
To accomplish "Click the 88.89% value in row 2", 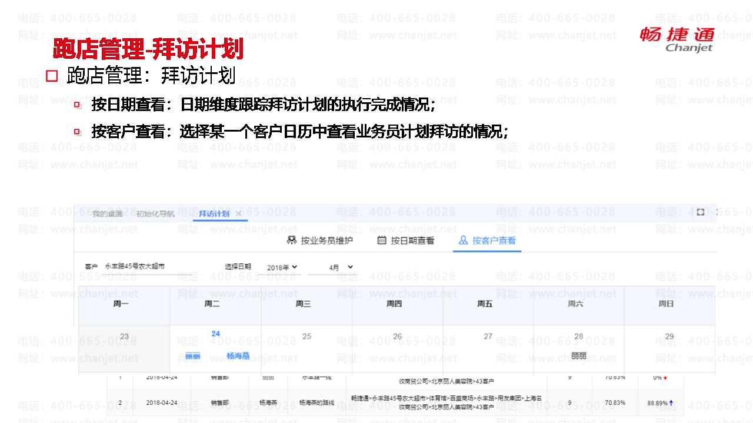I will click(657, 403).
